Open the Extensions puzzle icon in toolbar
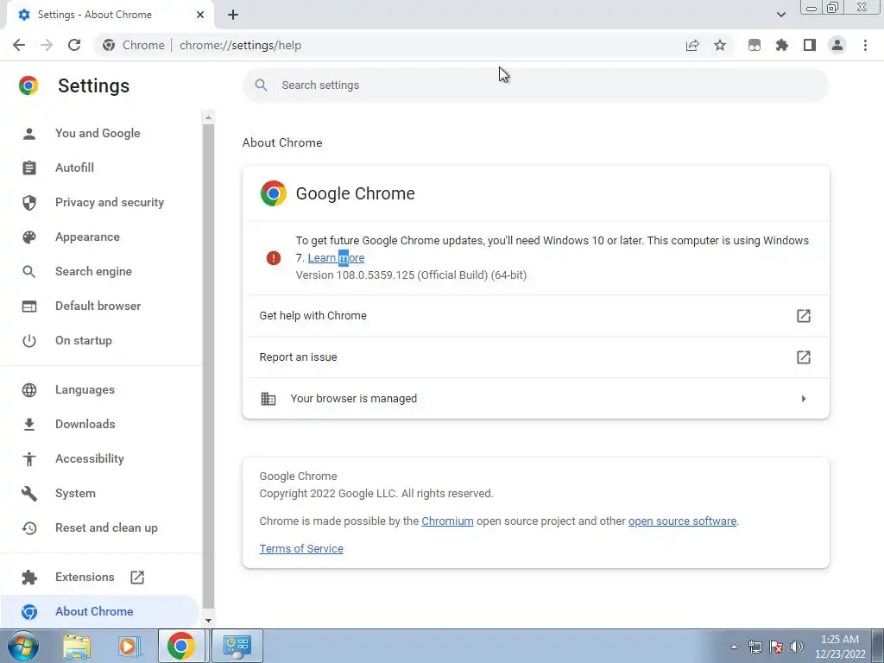Image resolution: width=884 pixels, height=663 pixels. (782, 45)
